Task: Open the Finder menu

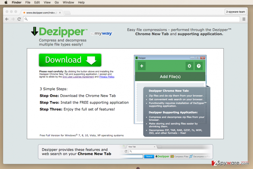Action: point(16,3)
